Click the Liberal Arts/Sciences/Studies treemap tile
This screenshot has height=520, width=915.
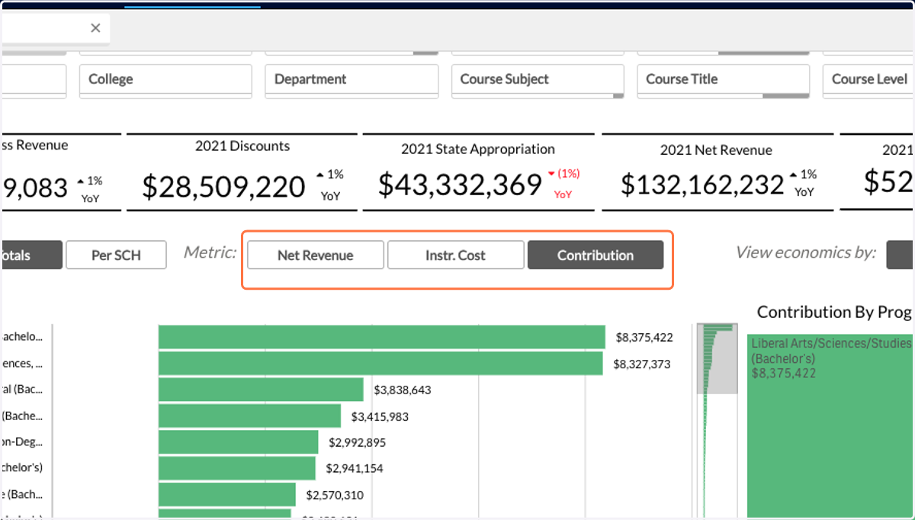pos(831,425)
